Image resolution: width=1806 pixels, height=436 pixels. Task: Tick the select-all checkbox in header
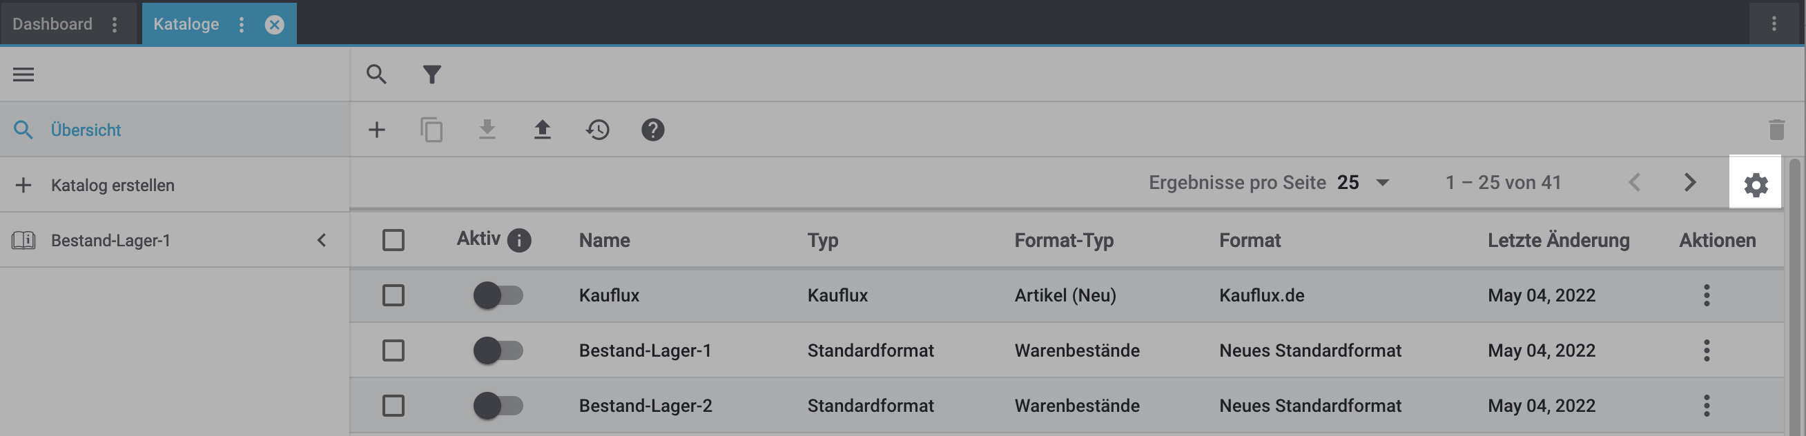394,241
